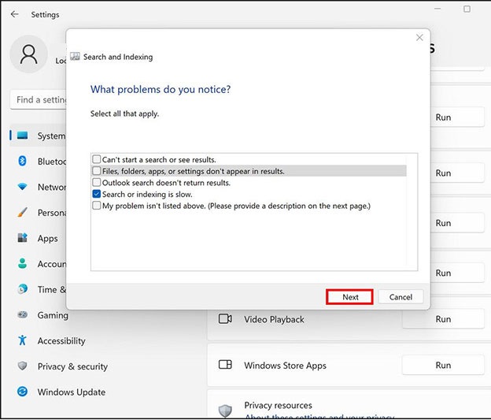Click the Video Playback camera icon
The width and height of the screenshot is (491, 420).
[x=225, y=319]
